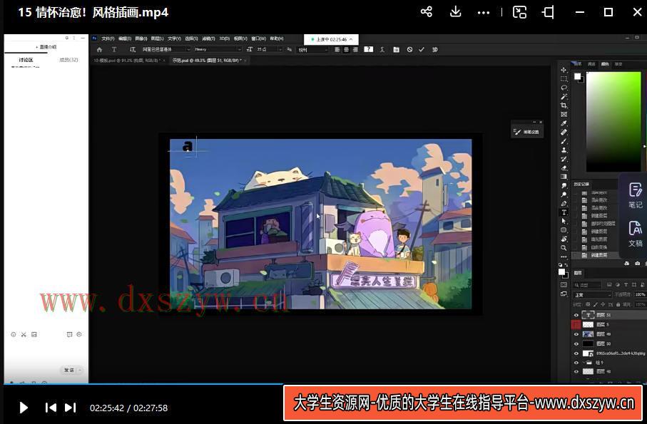
Task: Click the warp text icon
Action: (382, 49)
